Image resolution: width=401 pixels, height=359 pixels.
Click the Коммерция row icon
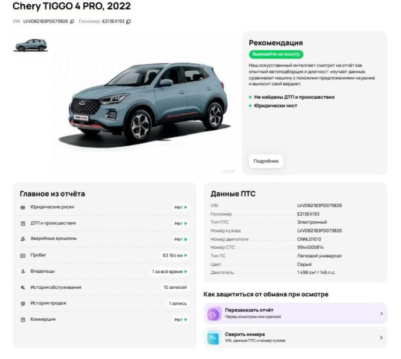[x=23, y=319]
